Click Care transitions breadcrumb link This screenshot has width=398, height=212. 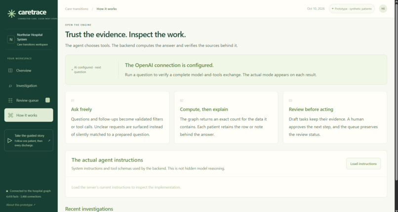coord(77,9)
